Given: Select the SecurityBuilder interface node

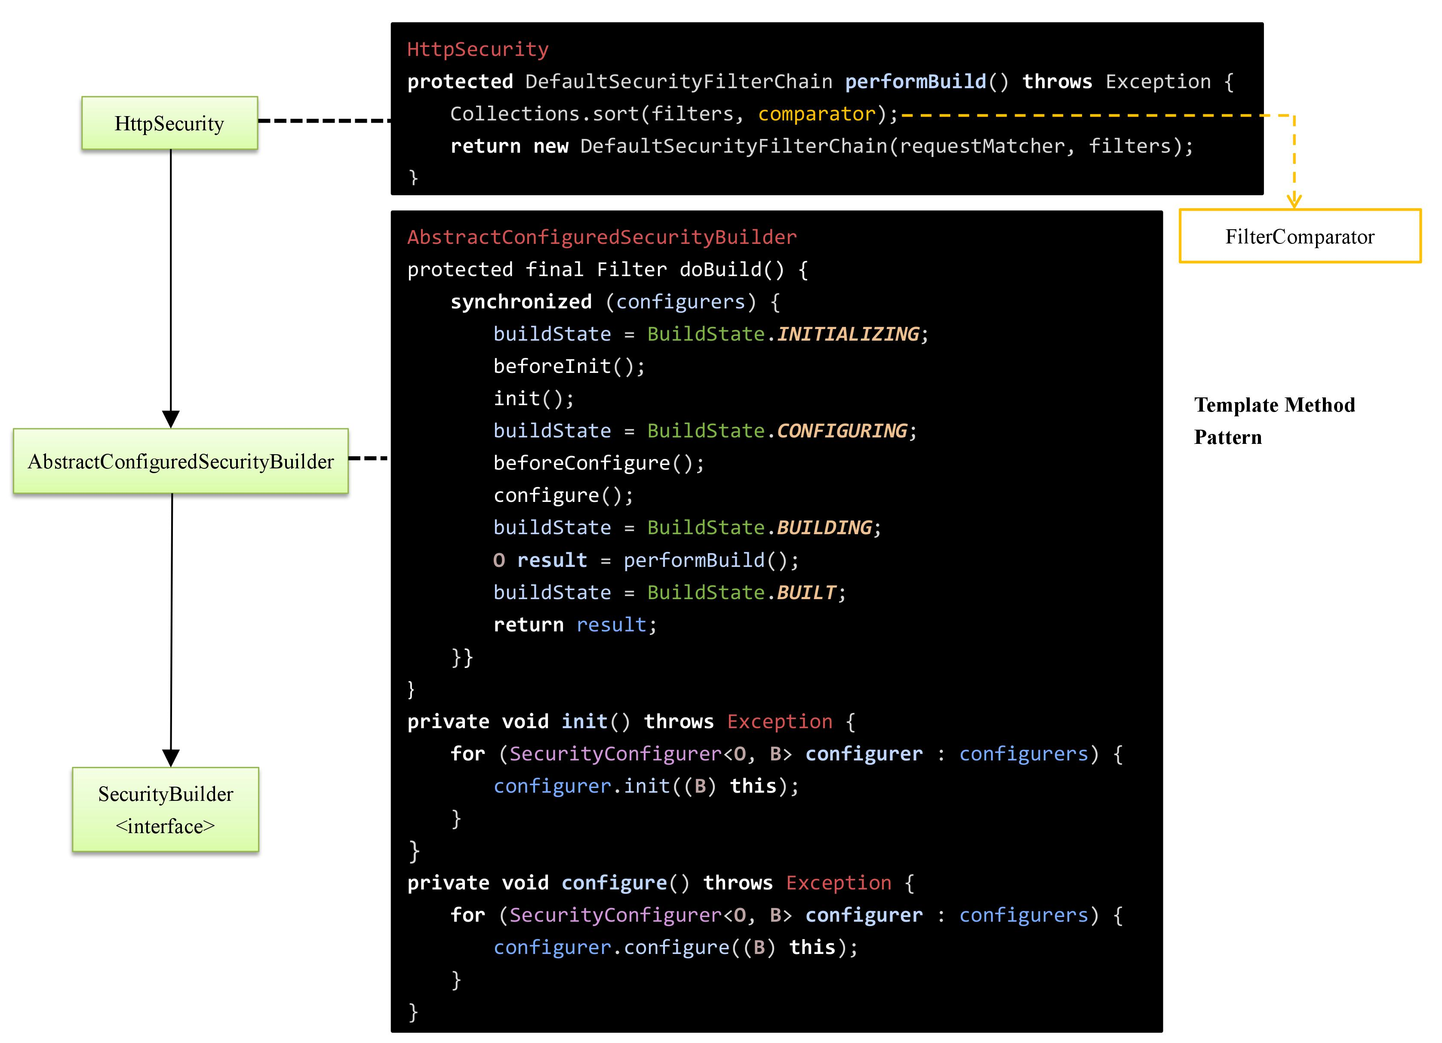Looking at the screenshot, I should 165,809.
